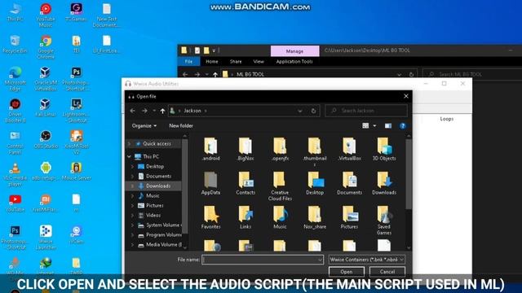This screenshot has height=293, width=522.
Task: Open the Pictures folder icon in file grid
Action: (349, 217)
